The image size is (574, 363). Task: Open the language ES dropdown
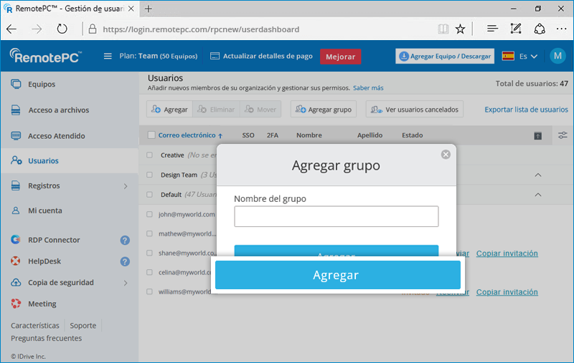520,57
